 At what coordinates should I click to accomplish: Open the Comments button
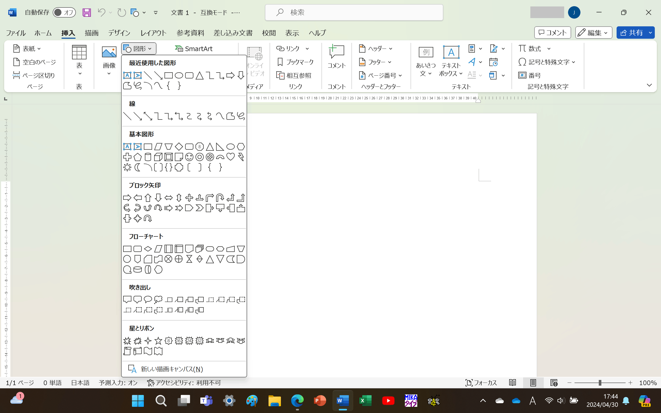[552, 33]
